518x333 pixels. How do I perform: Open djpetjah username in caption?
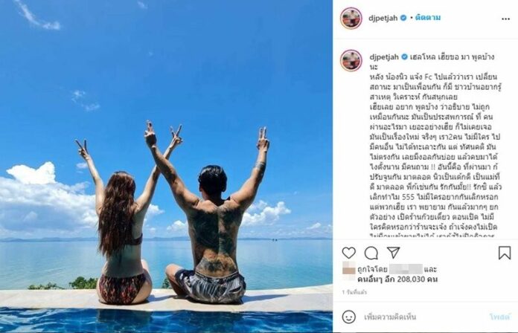(384, 57)
